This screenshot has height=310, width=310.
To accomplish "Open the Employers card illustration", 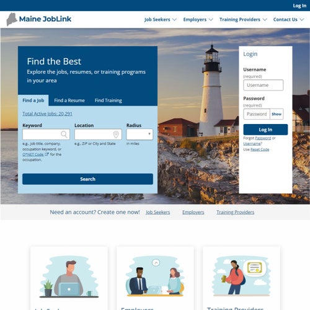I will click(155, 277).
